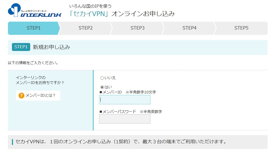Select the いいえ radio button

[102, 78]
